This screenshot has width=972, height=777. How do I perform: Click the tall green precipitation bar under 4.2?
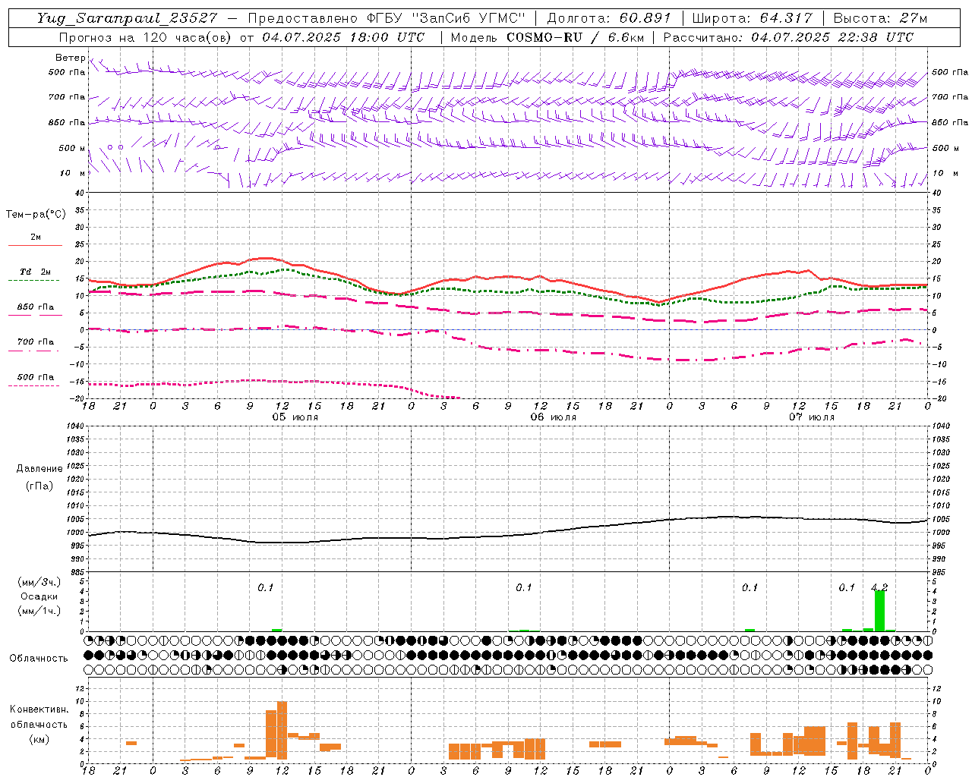tap(879, 610)
